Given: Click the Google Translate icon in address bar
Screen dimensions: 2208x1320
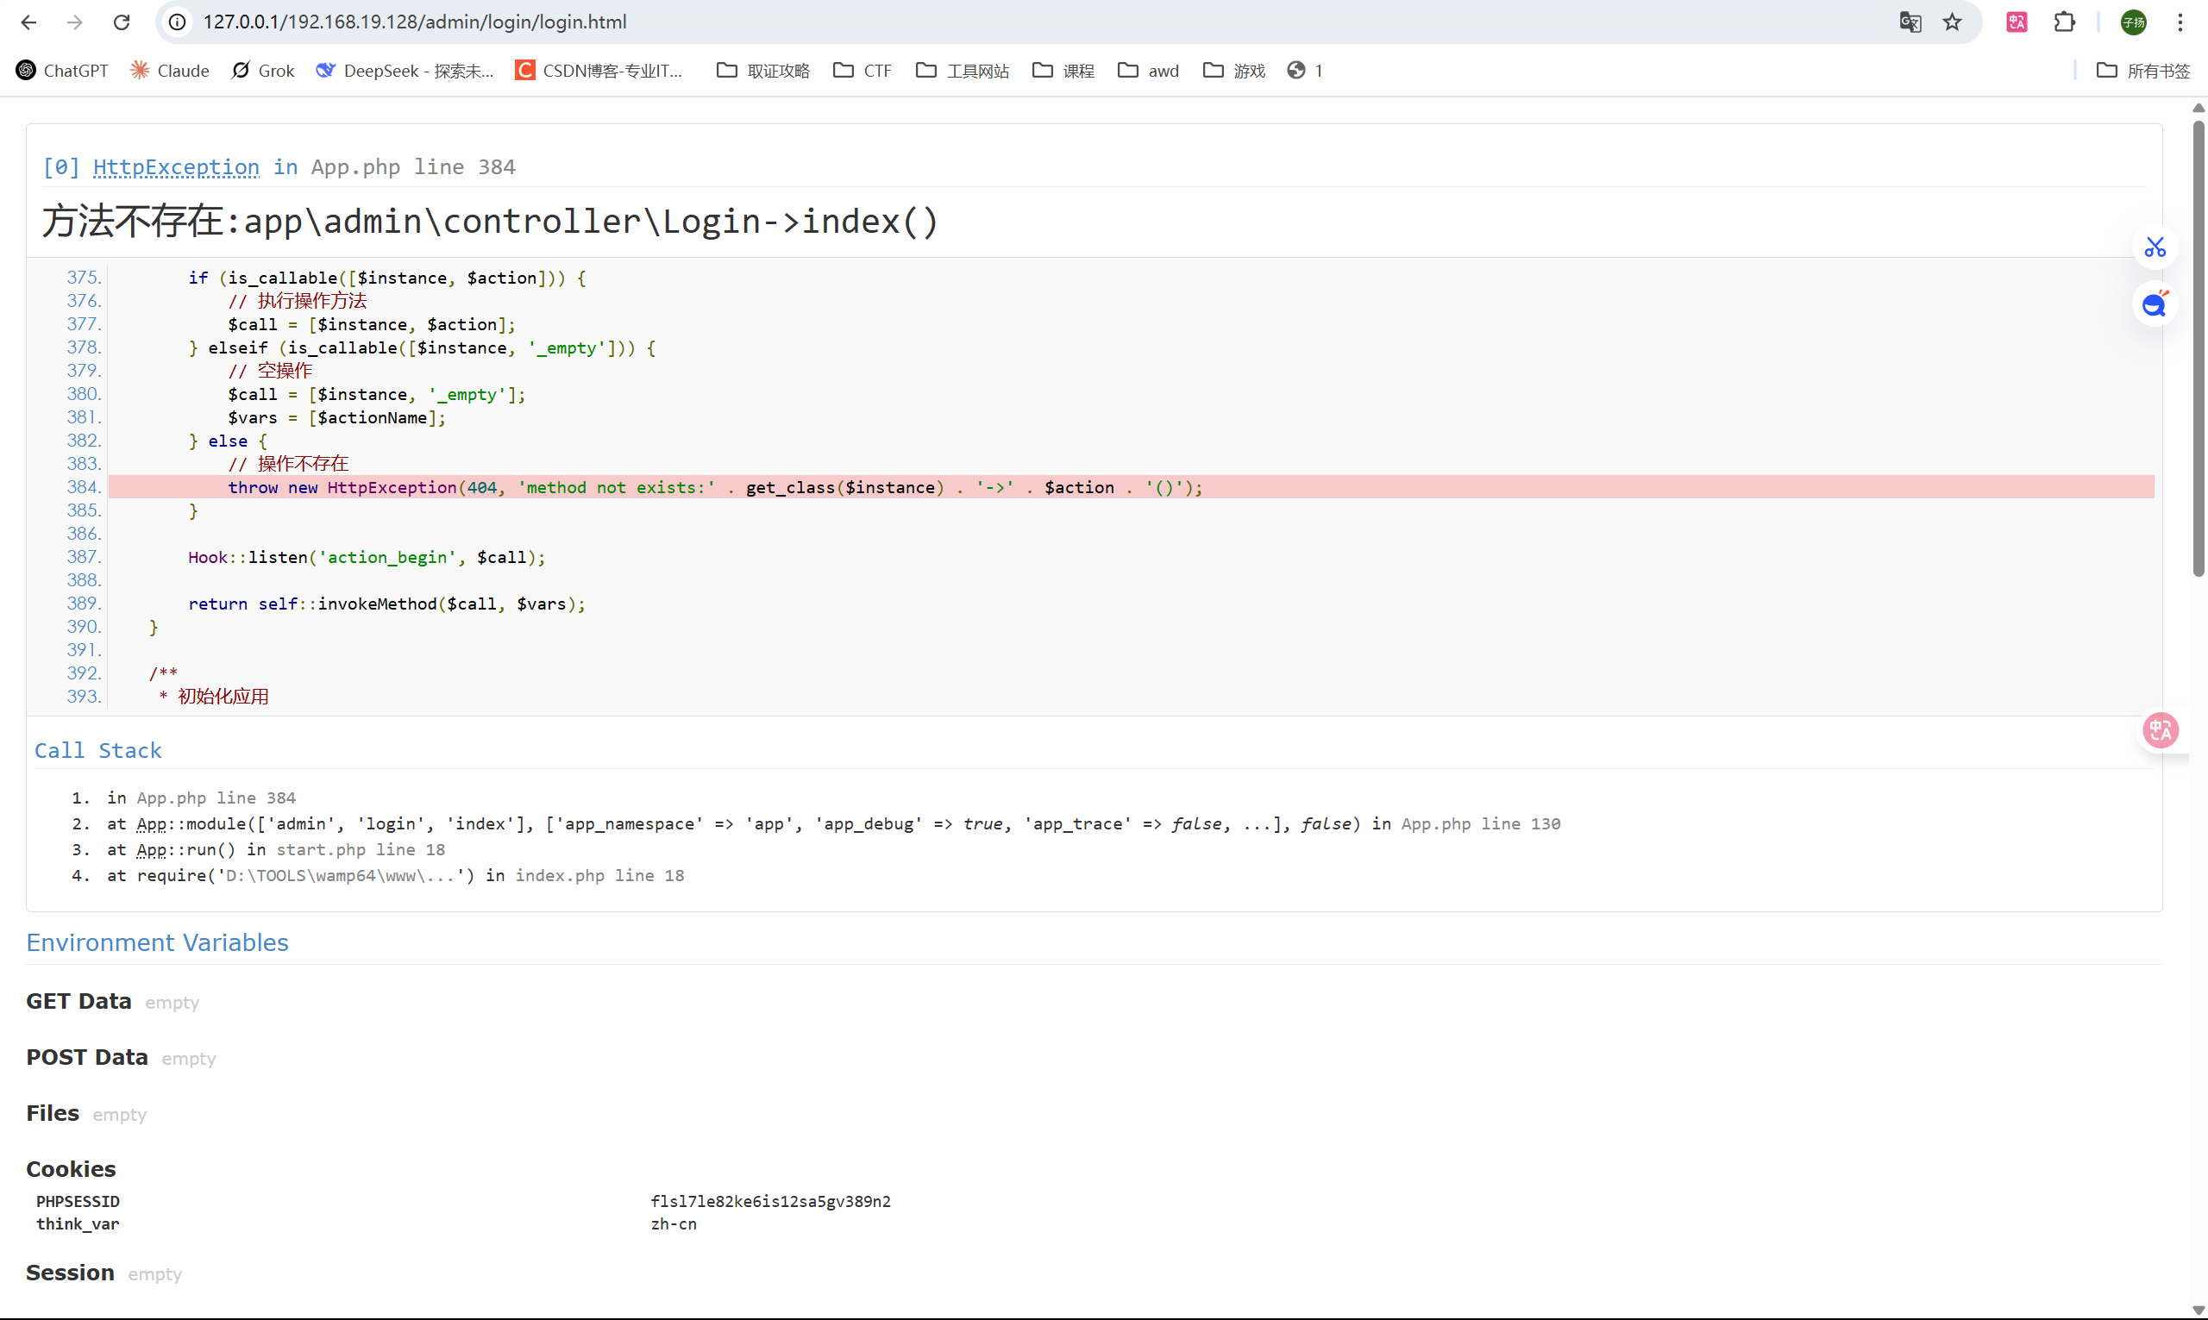Looking at the screenshot, I should pyautogui.click(x=1909, y=22).
